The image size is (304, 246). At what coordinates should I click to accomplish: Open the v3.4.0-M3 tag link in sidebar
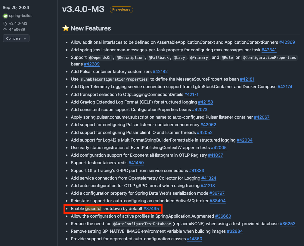(x=18, y=24)
